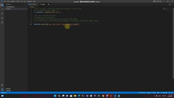Open the Terminal menu
Screen dimensions: 174x98
tap(29, 1)
